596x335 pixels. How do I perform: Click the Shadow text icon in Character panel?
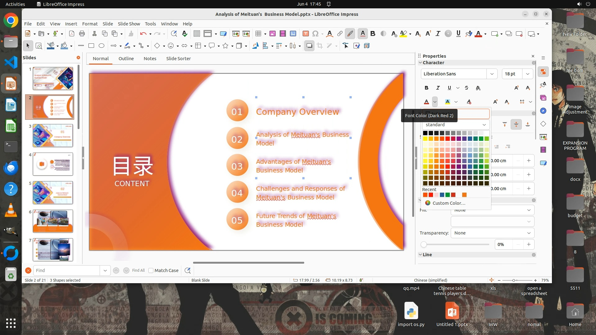point(478,88)
